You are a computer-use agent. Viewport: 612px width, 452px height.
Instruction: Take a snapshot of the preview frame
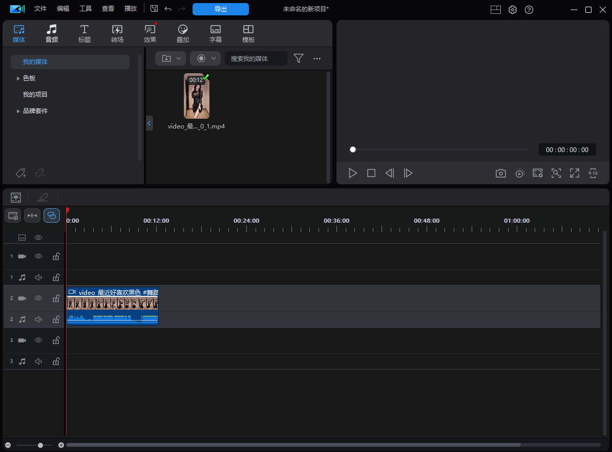pos(500,173)
